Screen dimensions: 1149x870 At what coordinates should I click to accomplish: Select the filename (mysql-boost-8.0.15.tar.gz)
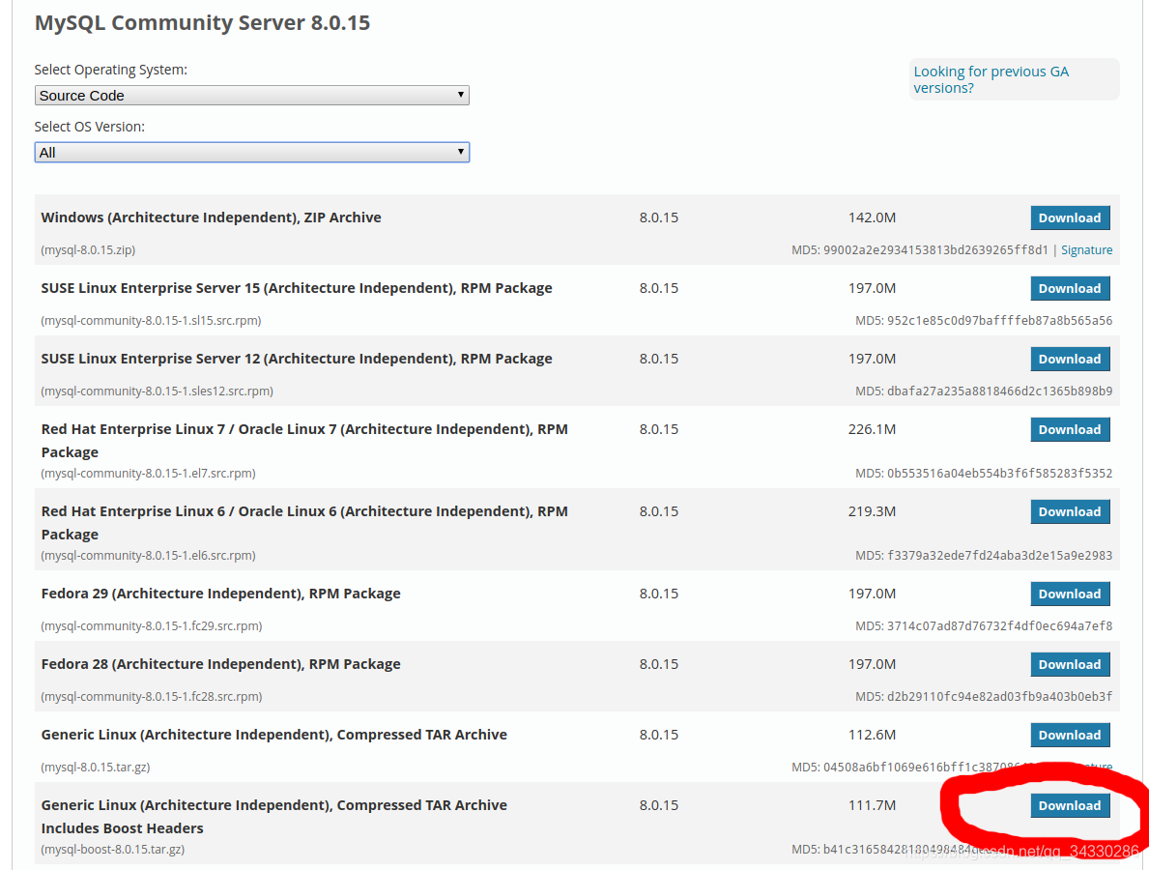[113, 849]
